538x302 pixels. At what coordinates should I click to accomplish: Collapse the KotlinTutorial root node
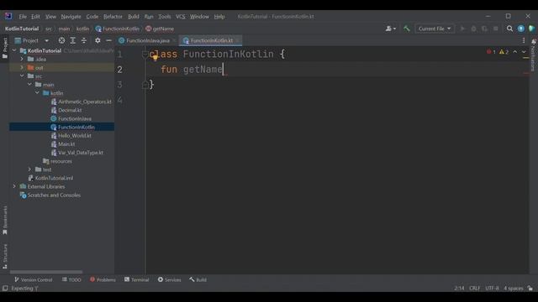tap(14, 50)
